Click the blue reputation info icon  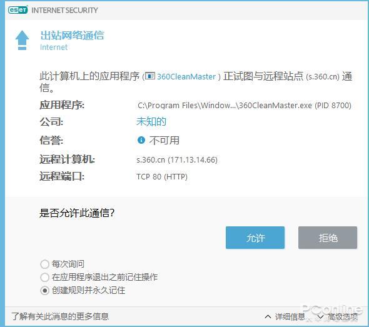pyautogui.click(x=141, y=140)
